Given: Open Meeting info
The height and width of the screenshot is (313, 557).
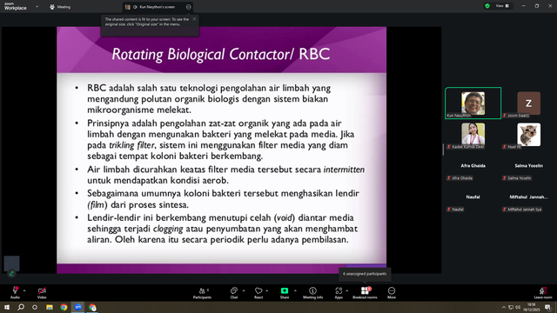Looking at the screenshot, I should click(x=312, y=292).
